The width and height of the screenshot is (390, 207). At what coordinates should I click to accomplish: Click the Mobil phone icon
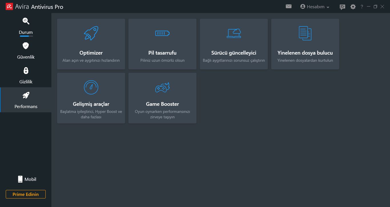point(20,179)
